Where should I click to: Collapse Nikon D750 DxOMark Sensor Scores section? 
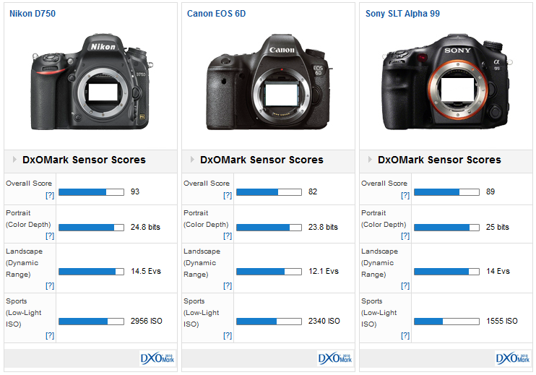click(14, 160)
